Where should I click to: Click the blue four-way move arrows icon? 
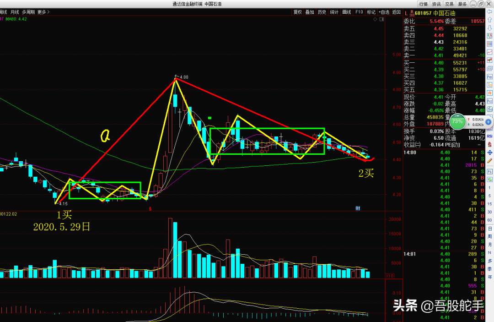(489, 153)
